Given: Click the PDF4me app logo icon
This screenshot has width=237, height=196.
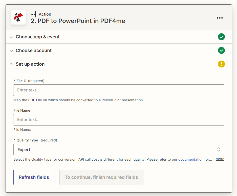Looking at the screenshot, I should [18, 17].
